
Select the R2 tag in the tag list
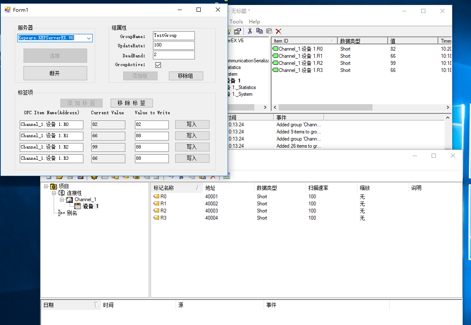point(163,211)
